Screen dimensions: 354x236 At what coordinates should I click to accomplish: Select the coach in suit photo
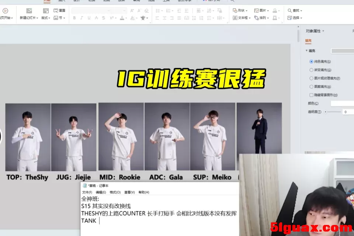tap(259, 128)
